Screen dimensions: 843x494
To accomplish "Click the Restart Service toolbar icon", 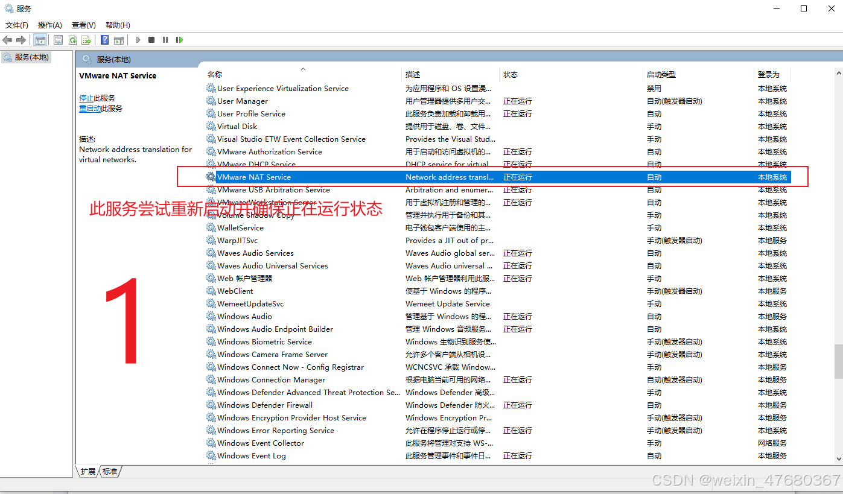I will click(179, 40).
